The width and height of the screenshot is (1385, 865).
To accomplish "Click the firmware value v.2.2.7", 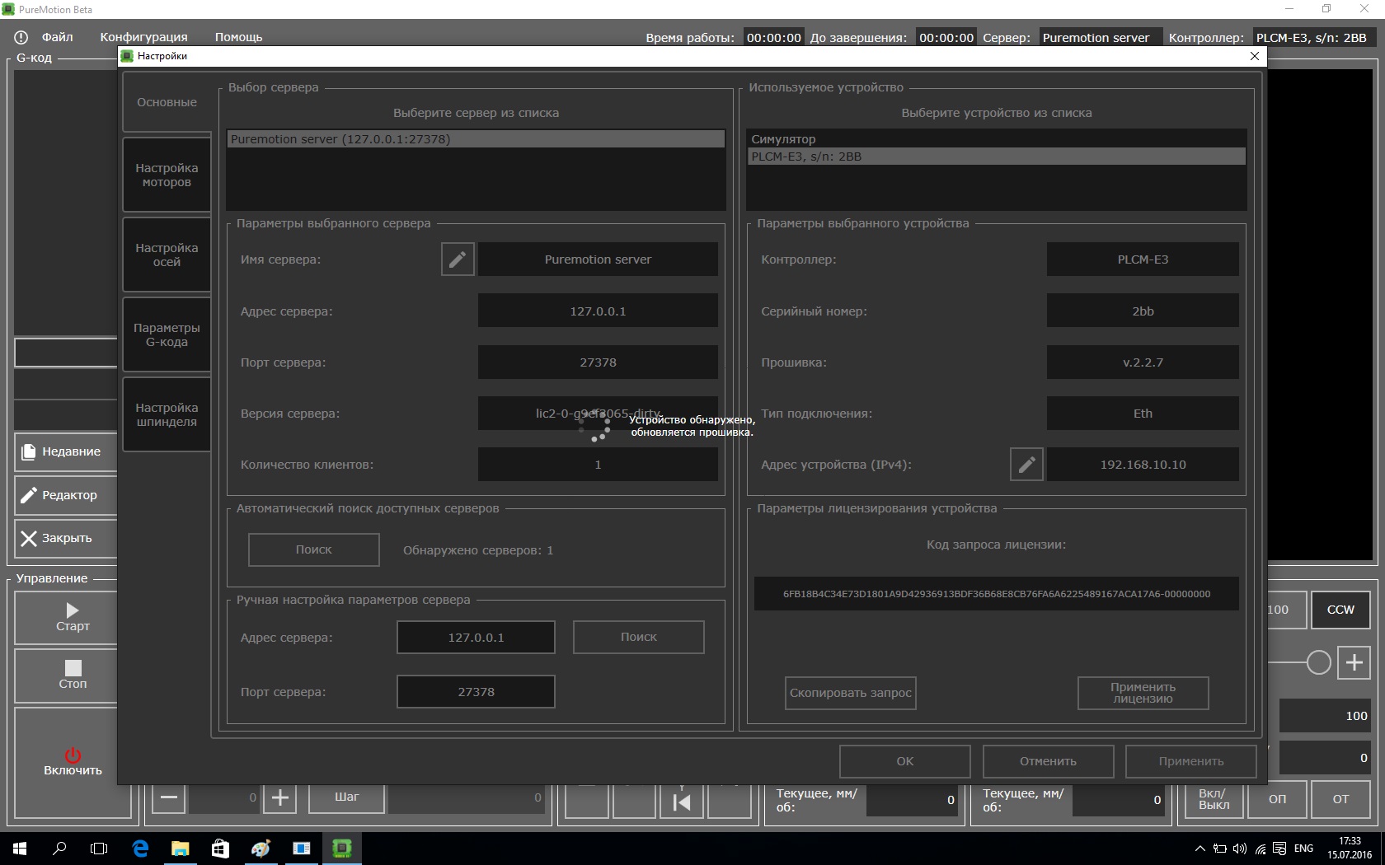I will click(x=1143, y=362).
